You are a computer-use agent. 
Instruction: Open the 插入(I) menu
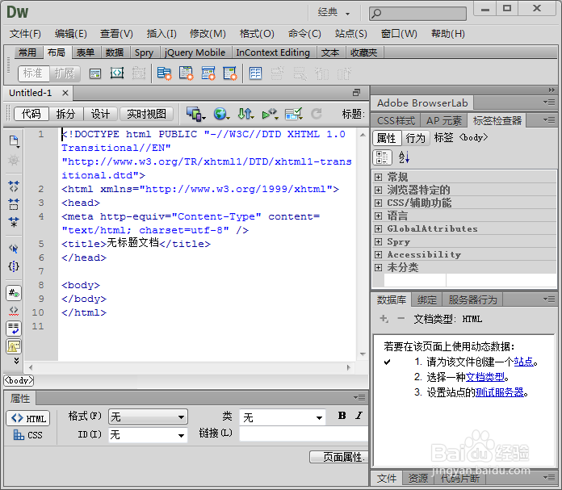click(161, 34)
